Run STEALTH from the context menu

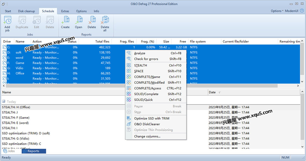coord(156,65)
